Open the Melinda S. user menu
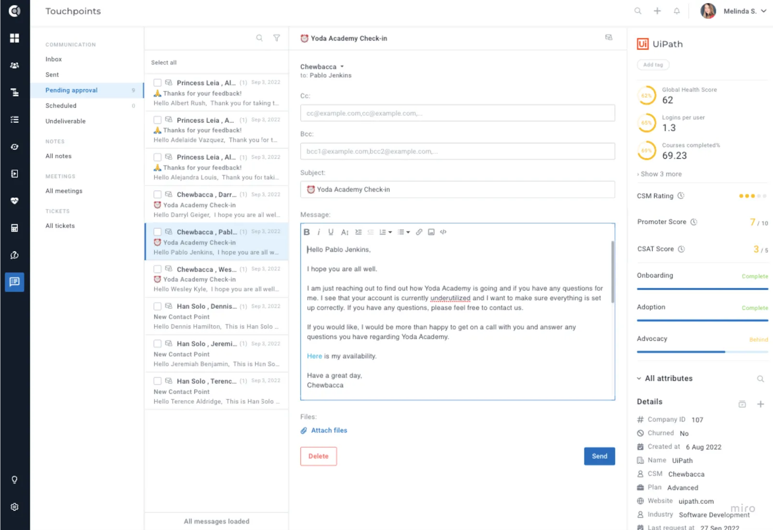Screen dimensions: 773x530 point(733,11)
